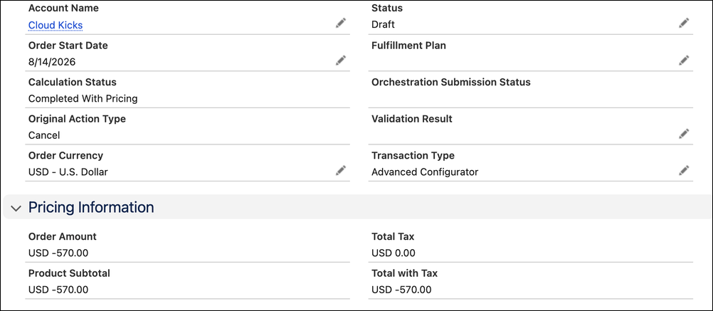Click the Total Tax USD 0.00 value
Screen dimensions: 713x311
click(394, 253)
